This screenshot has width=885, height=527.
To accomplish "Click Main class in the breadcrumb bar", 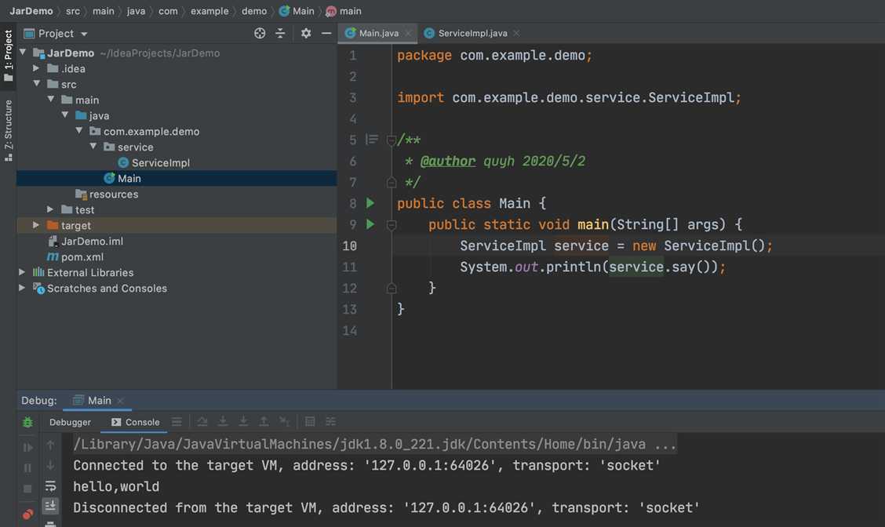I will 297,11.
